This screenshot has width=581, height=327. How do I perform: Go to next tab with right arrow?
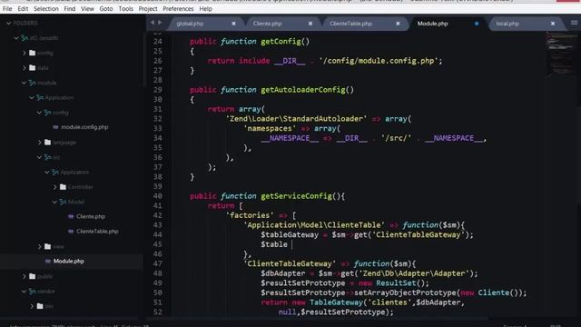160,23
